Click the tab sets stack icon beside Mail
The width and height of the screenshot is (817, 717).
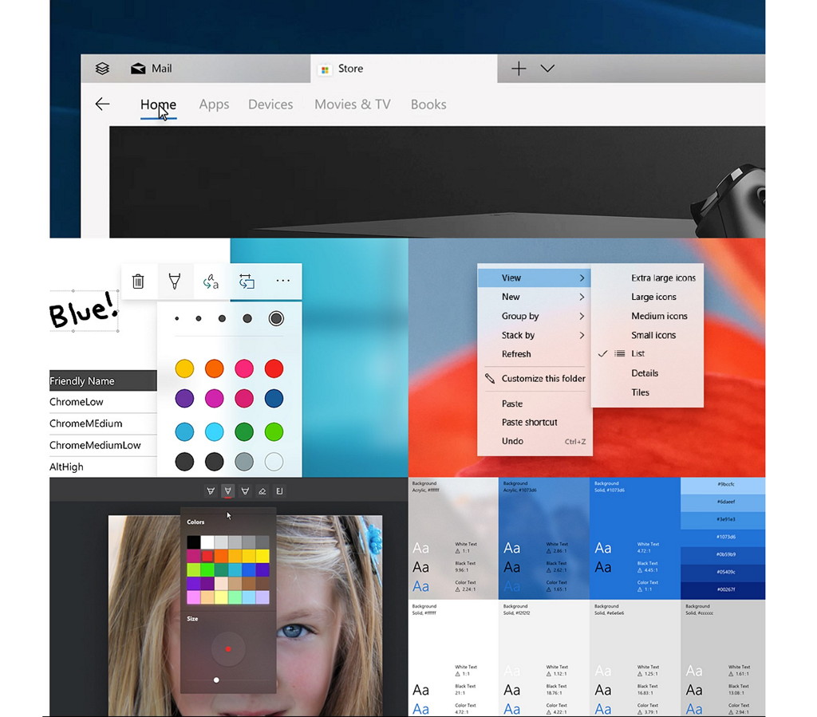click(102, 69)
